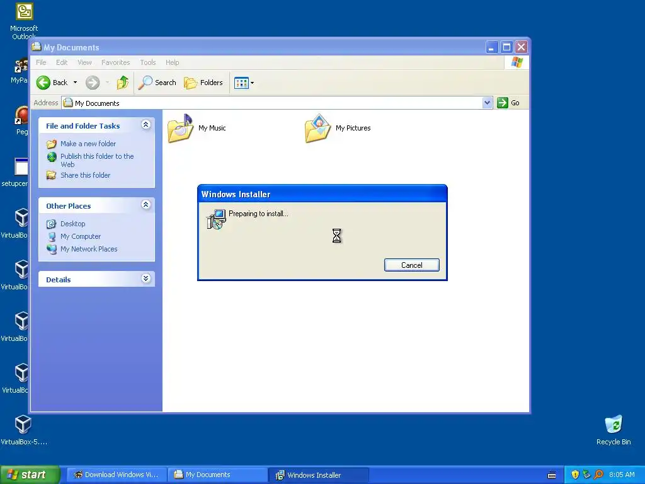Screen dimensions: 645x484
Task: Click the Start button
Action: click(x=30, y=475)
